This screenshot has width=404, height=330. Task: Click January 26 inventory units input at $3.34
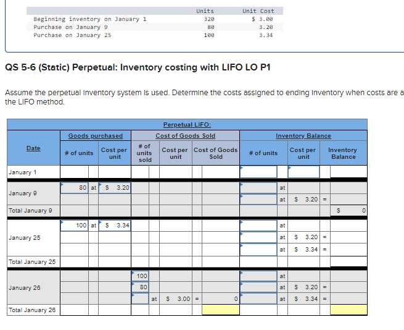[258, 298]
